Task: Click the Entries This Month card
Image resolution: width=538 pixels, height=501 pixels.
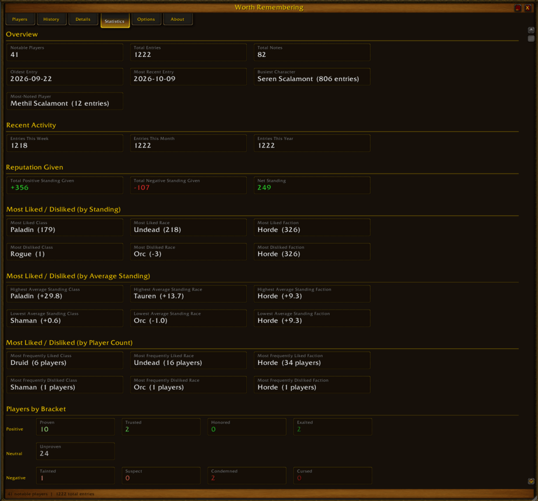Action: [x=189, y=143]
